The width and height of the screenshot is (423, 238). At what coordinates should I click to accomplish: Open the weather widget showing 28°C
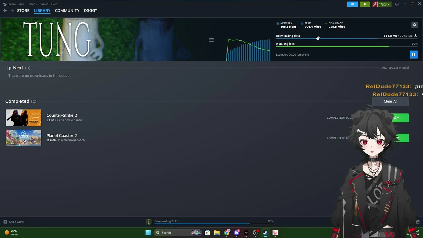click(x=11, y=233)
